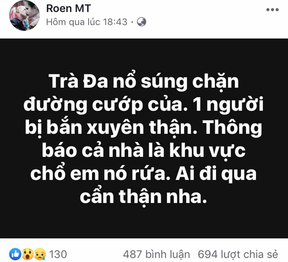Click the timestamp Hôm qua lúc 18:43
The image size is (288, 262).
pyautogui.click(x=86, y=22)
